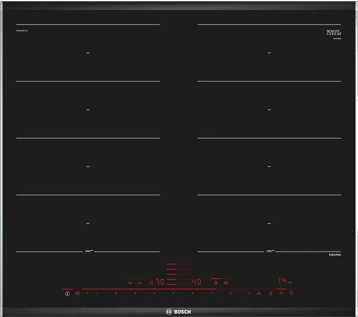Tap the 14 min timer display
This screenshot has width=358, height=317.
[x=282, y=280]
